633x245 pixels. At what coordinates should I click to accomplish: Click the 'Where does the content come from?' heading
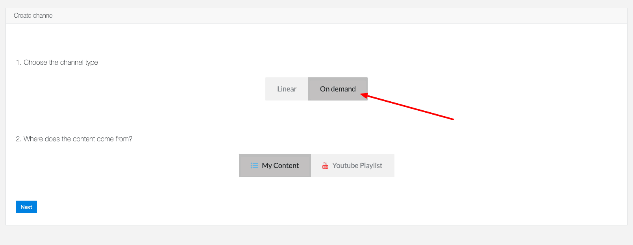coord(78,139)
